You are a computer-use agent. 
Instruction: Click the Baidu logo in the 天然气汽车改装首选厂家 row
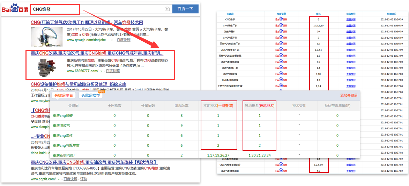coord(281,86)
